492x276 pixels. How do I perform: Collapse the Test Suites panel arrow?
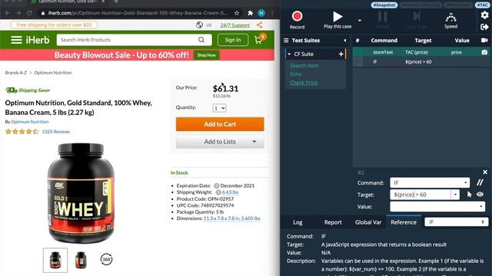pyautogui.click(x=345, y=41)
